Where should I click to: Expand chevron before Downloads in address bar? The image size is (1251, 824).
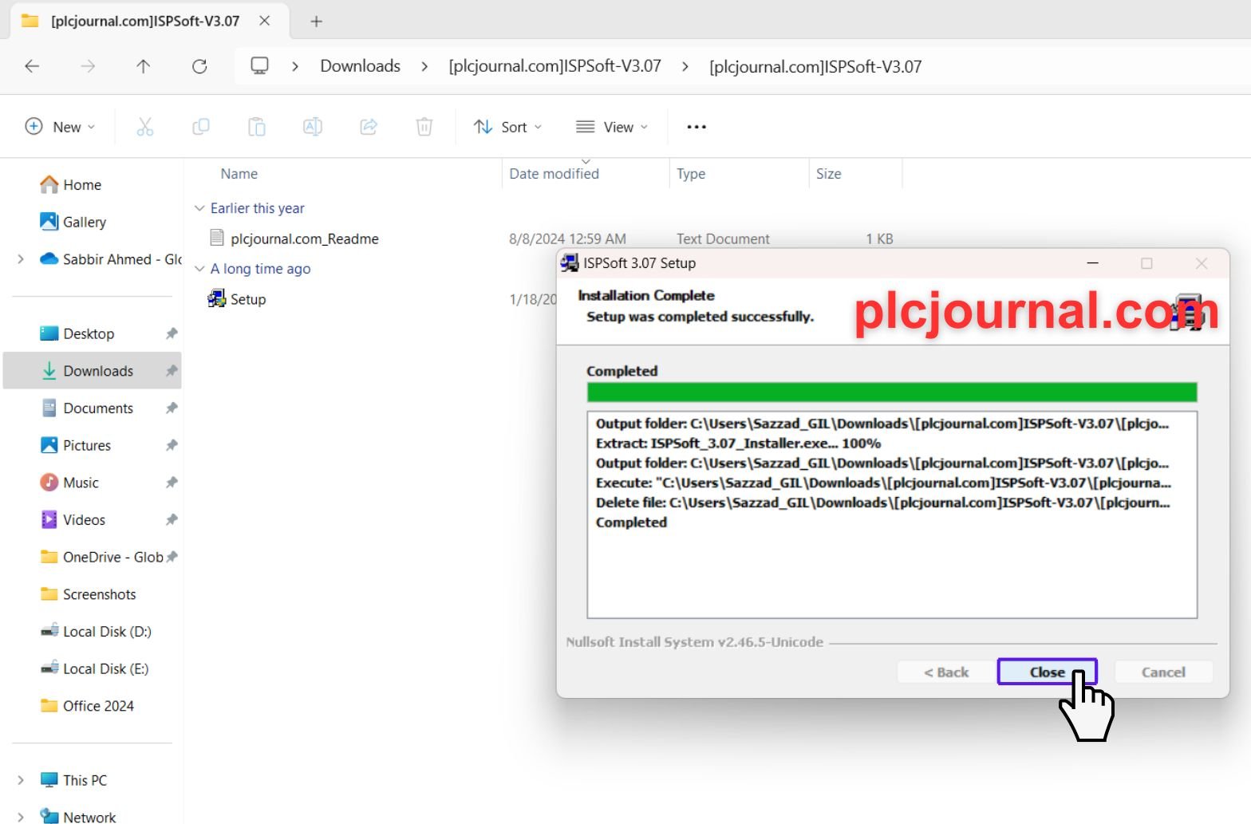coord(295,66)
